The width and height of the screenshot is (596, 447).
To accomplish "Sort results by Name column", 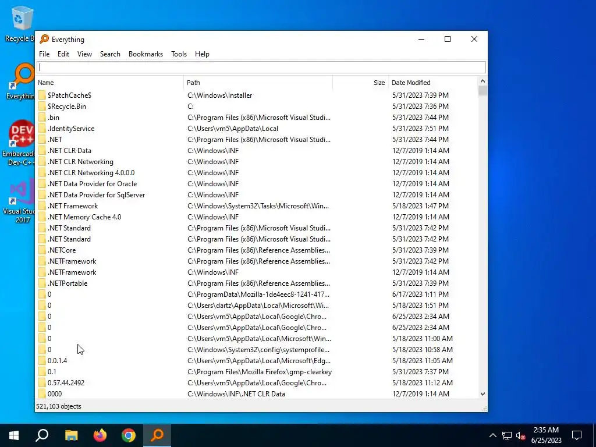I will point(110,83).
